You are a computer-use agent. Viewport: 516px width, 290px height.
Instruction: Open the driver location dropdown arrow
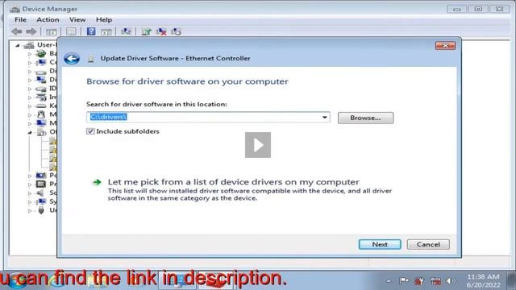[x=324, y=118]
